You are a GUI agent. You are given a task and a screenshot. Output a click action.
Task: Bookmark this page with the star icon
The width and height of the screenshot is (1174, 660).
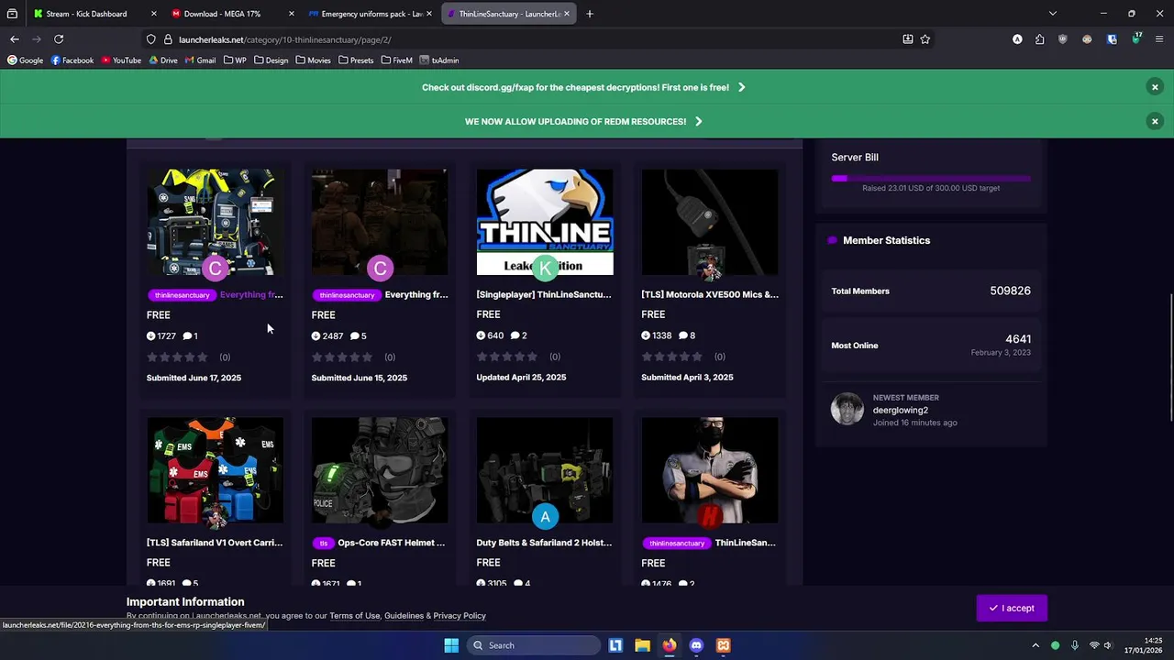click(x=925, y=39)
